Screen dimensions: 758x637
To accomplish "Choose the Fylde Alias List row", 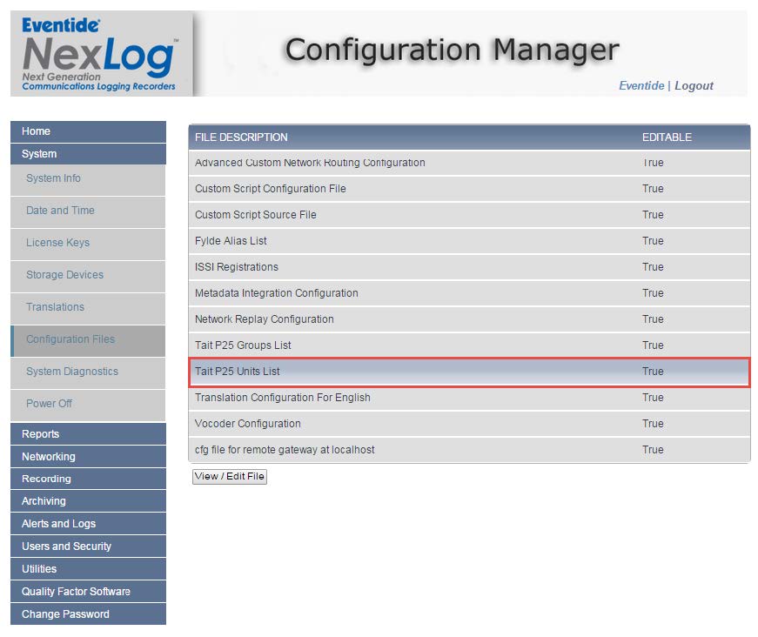I will coord(231,241).
